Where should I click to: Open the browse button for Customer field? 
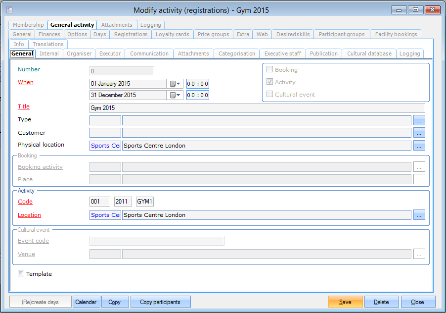(x=419, y=133)
